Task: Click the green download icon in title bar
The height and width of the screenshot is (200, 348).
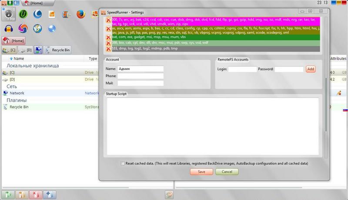Action: [x=10, y=3]
